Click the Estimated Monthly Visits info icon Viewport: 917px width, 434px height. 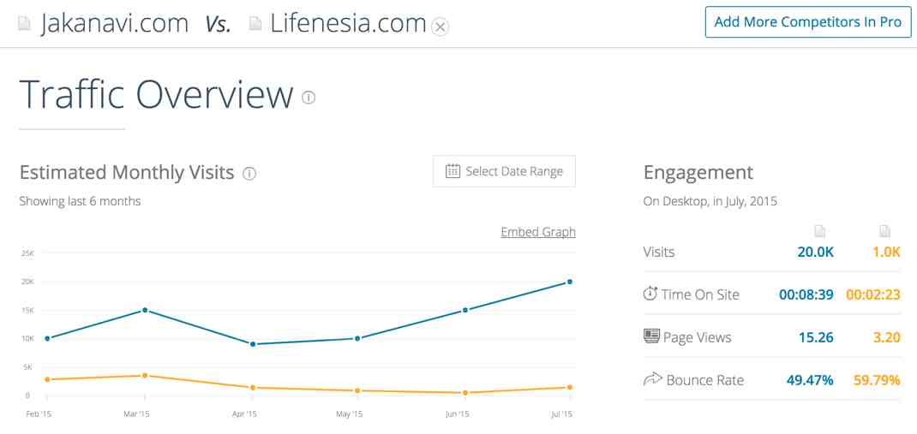pyautogui.click(x=249, y=174)
